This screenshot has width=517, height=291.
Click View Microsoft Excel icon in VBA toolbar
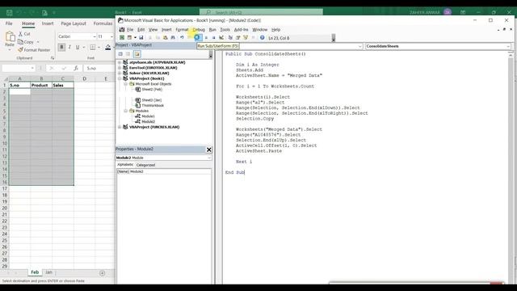coord(122,38)
